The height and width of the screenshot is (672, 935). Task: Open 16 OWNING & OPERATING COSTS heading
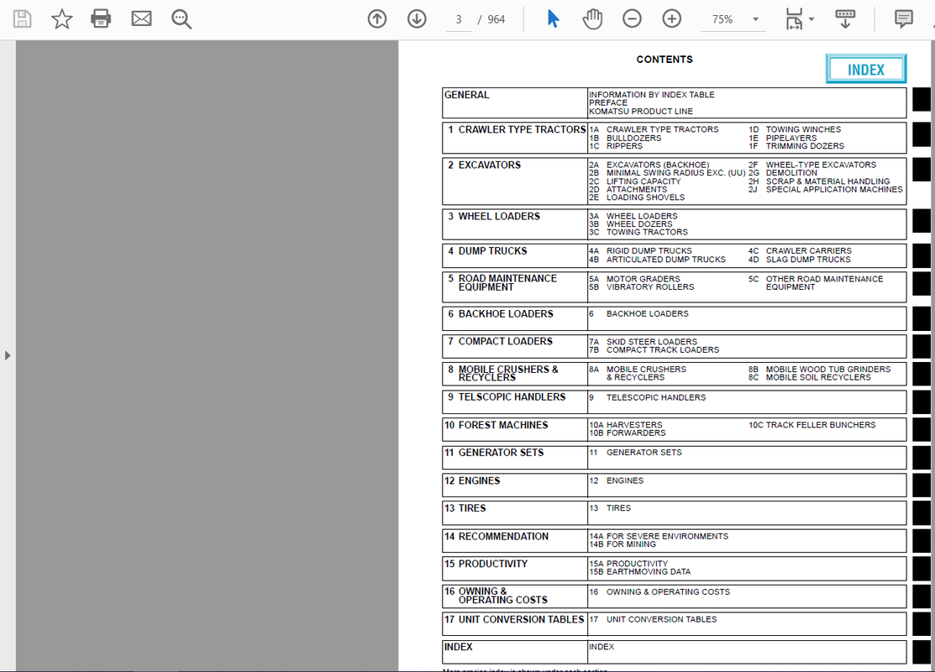(x=496, y=596)
